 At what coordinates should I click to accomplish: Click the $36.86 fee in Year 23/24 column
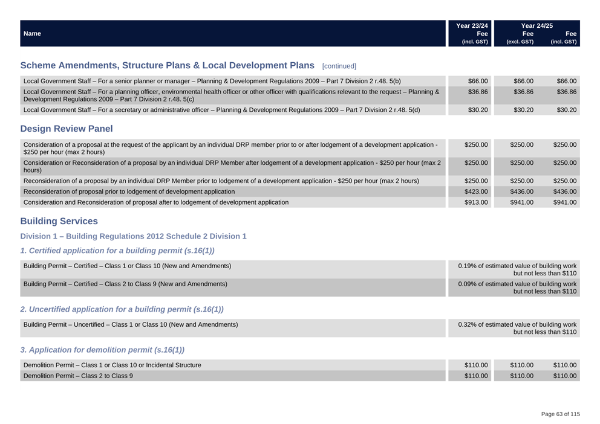point(477,92)
